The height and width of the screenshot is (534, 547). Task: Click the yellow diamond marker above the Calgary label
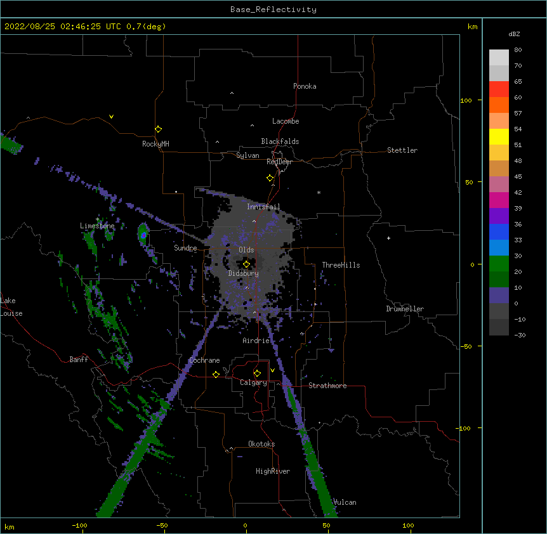[257, 374]
